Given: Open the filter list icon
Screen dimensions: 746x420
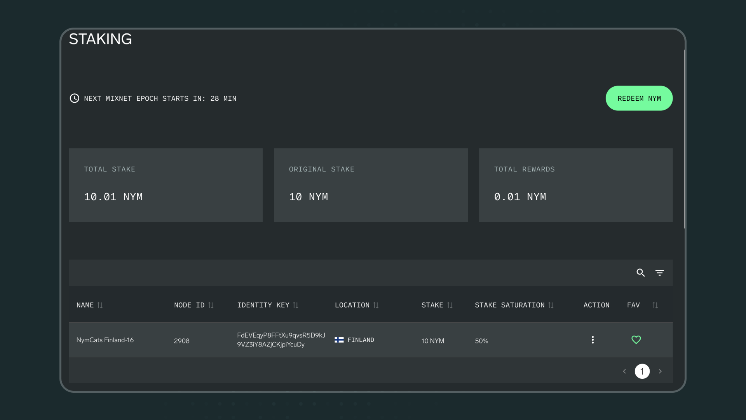Looking at the screenshot, I should tap(659, 273).
